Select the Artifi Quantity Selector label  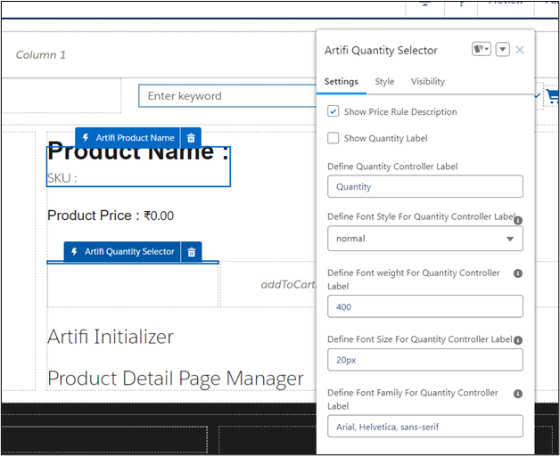pos(129,251)
